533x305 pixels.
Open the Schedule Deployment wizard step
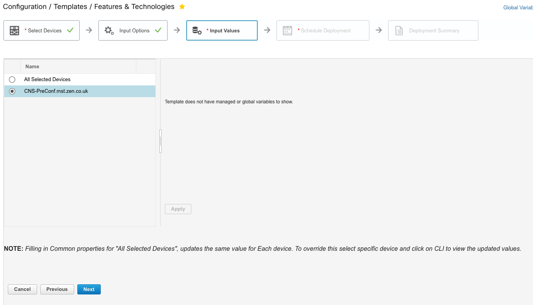tap(323, 30)
